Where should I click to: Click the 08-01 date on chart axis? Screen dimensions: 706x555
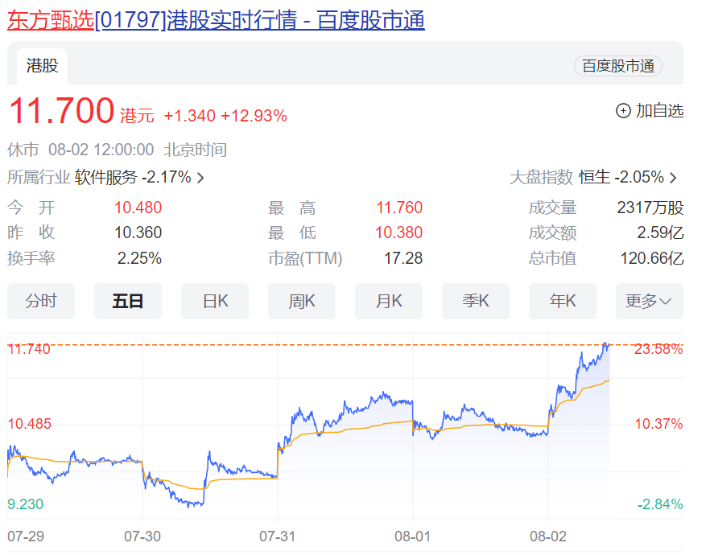[x=412, y=536]
